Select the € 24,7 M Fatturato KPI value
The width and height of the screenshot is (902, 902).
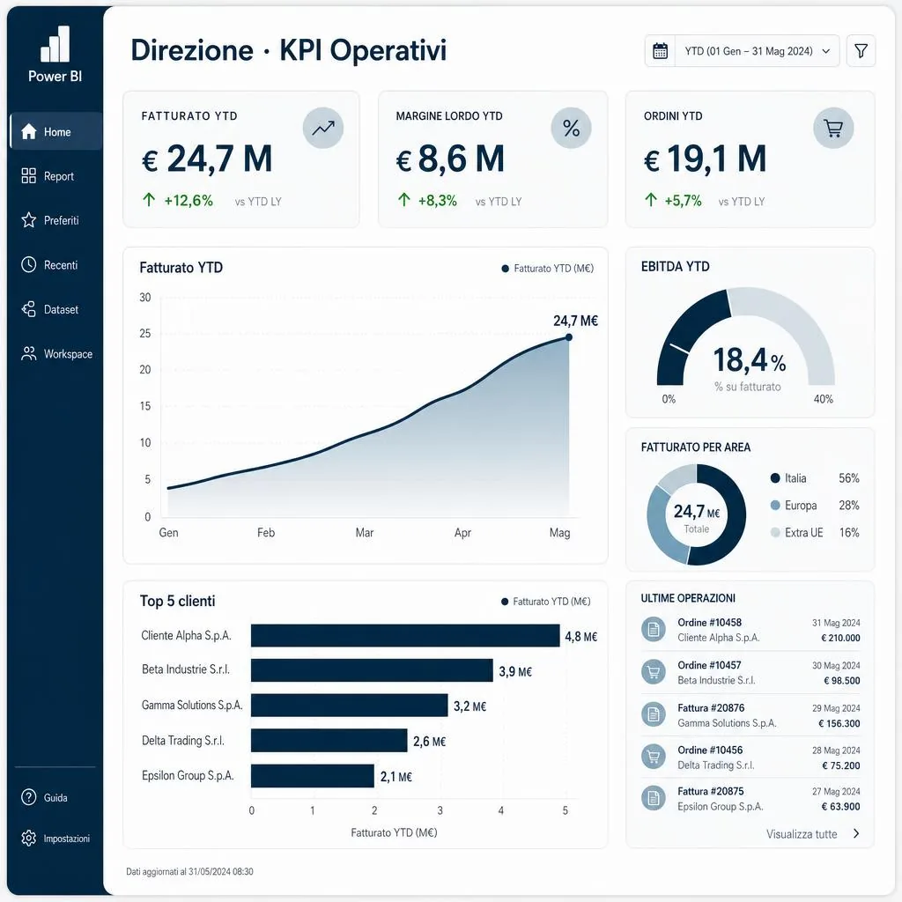pyautogui.click(x=207, y=159)
